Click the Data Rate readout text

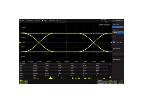[x=104, y=24]
